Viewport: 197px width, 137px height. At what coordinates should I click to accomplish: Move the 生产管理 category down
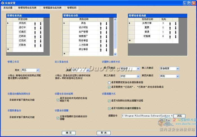coord(107,32)
